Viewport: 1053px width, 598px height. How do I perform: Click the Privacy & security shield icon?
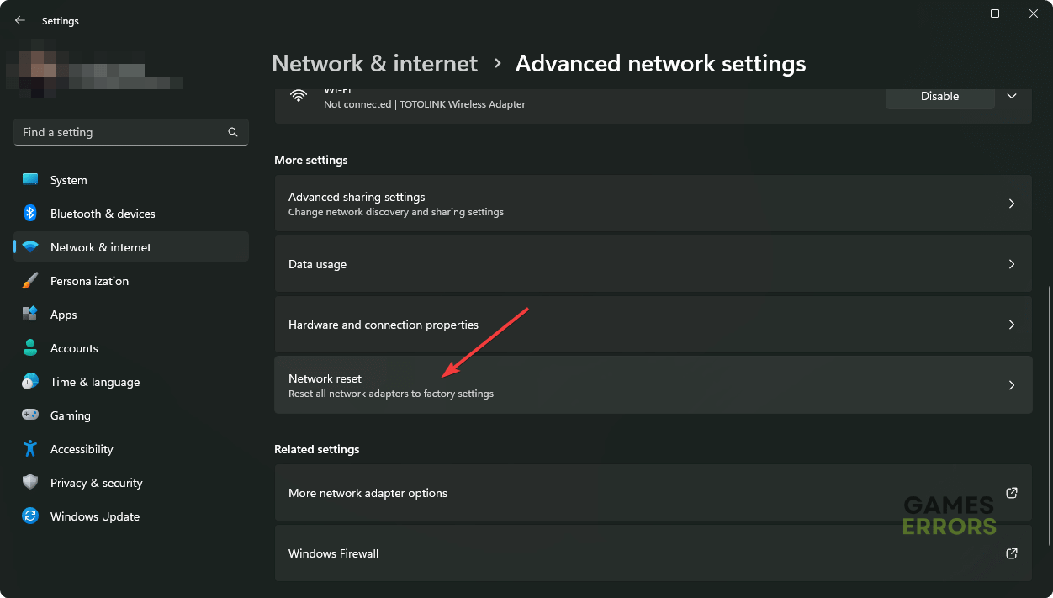coord(30,483)
